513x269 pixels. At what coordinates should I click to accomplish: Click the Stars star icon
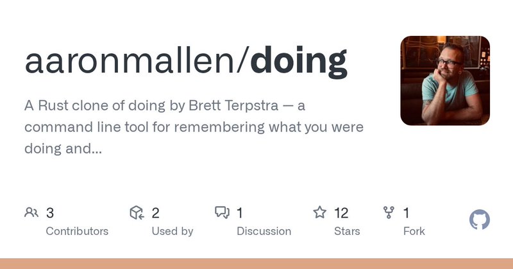click(x=319, y=213)
